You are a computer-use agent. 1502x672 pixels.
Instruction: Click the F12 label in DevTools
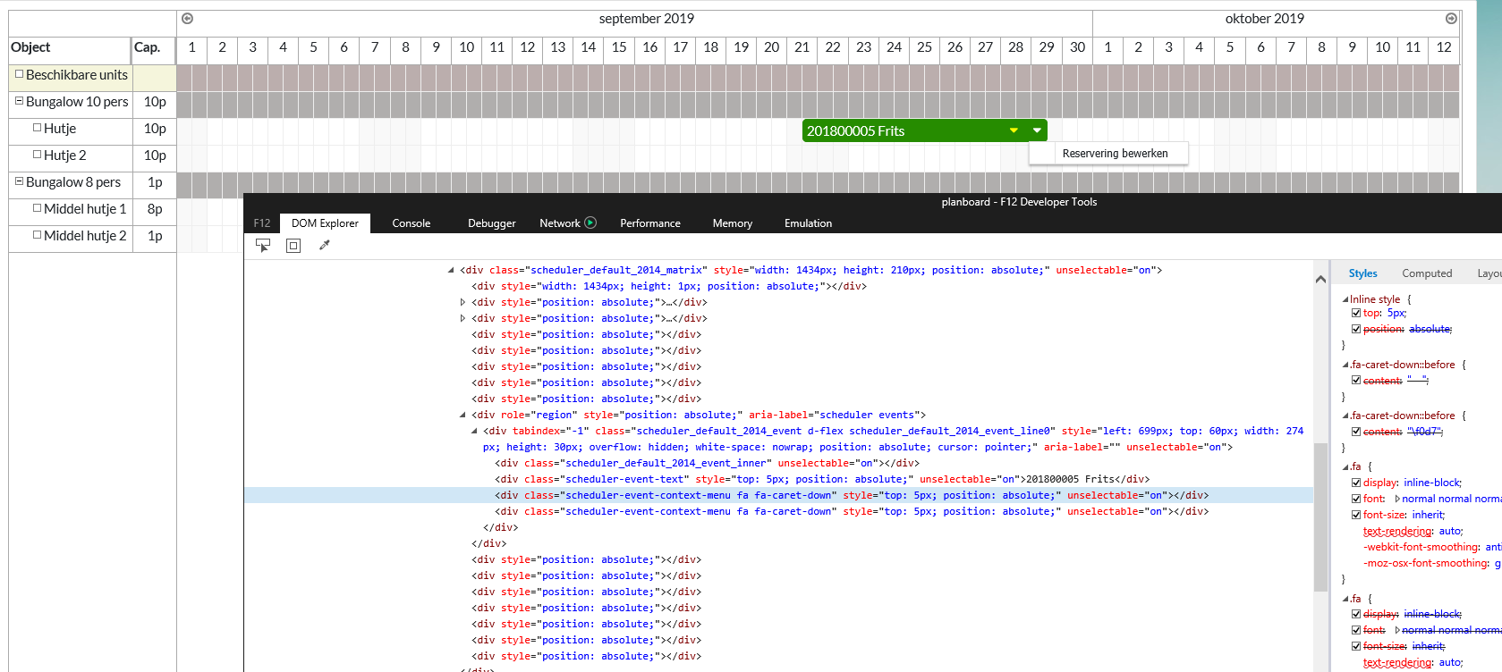click(x=261, y=223)
